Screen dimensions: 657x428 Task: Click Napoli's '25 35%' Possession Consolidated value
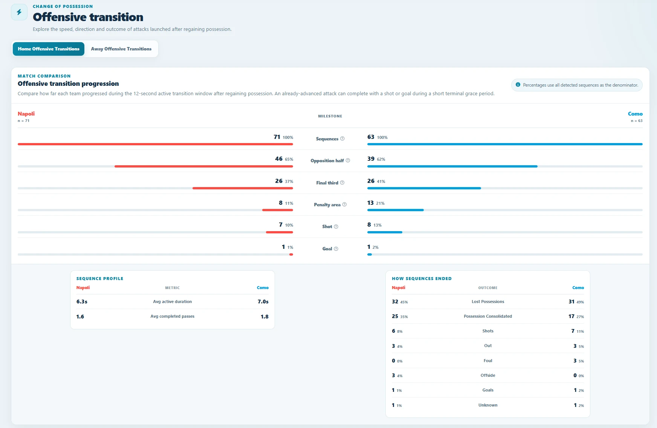(400, 316)
